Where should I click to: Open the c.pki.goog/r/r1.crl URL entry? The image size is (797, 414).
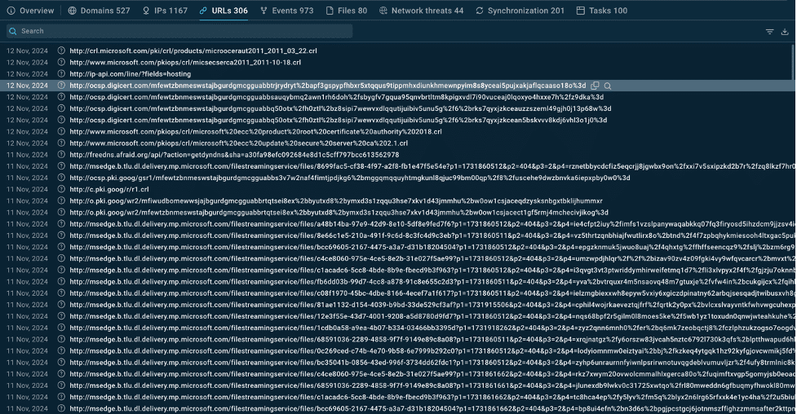tap(108, 189)
